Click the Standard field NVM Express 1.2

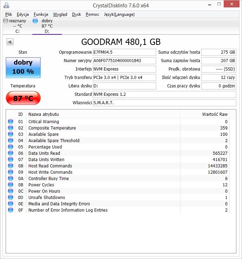(165, 94)
